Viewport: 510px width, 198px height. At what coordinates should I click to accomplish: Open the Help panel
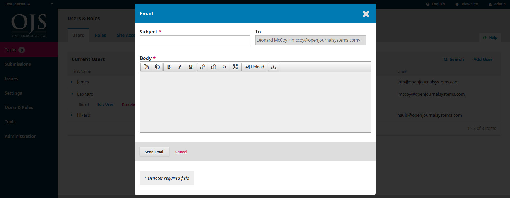pos(490,38)
